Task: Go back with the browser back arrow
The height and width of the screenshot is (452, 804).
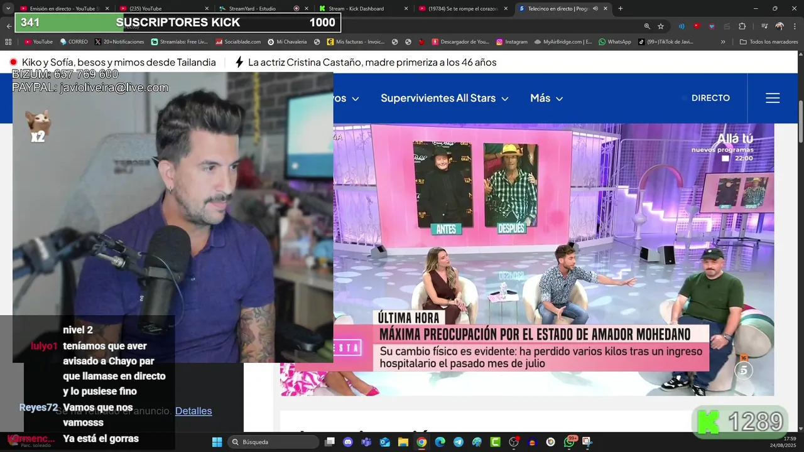Action: tap(9, 26)
